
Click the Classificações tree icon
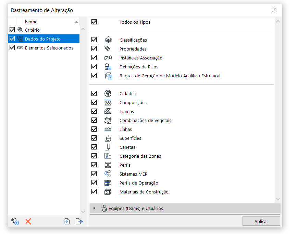point(108,40)
